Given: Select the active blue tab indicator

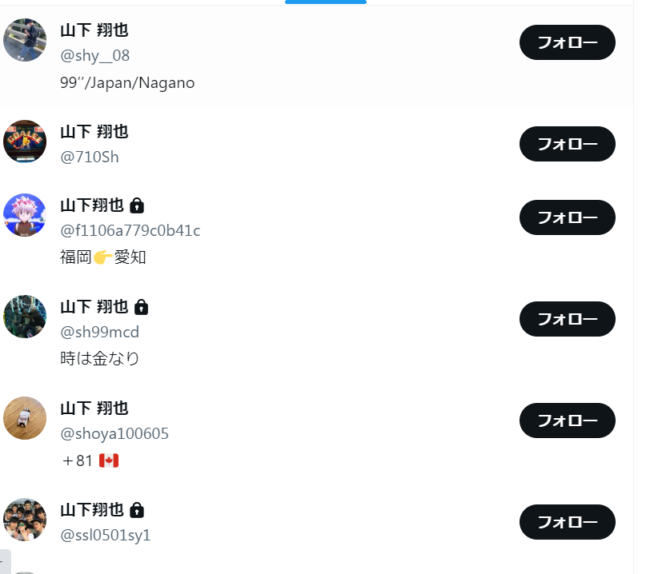Looking at the screenshot, I should pos(326,2).
